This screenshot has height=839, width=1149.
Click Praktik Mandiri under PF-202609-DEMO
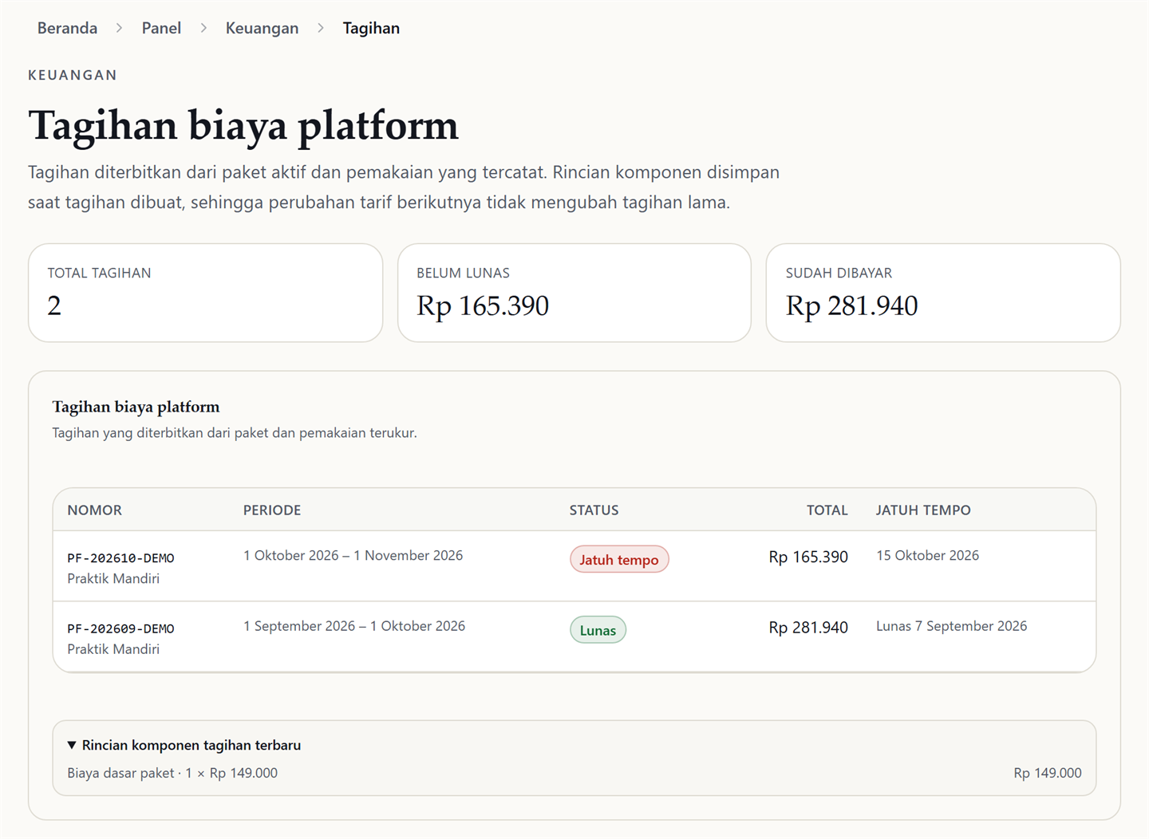[113, 649]
